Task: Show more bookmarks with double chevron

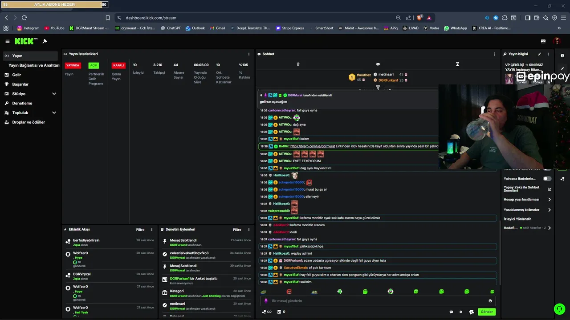Action: 559,28
